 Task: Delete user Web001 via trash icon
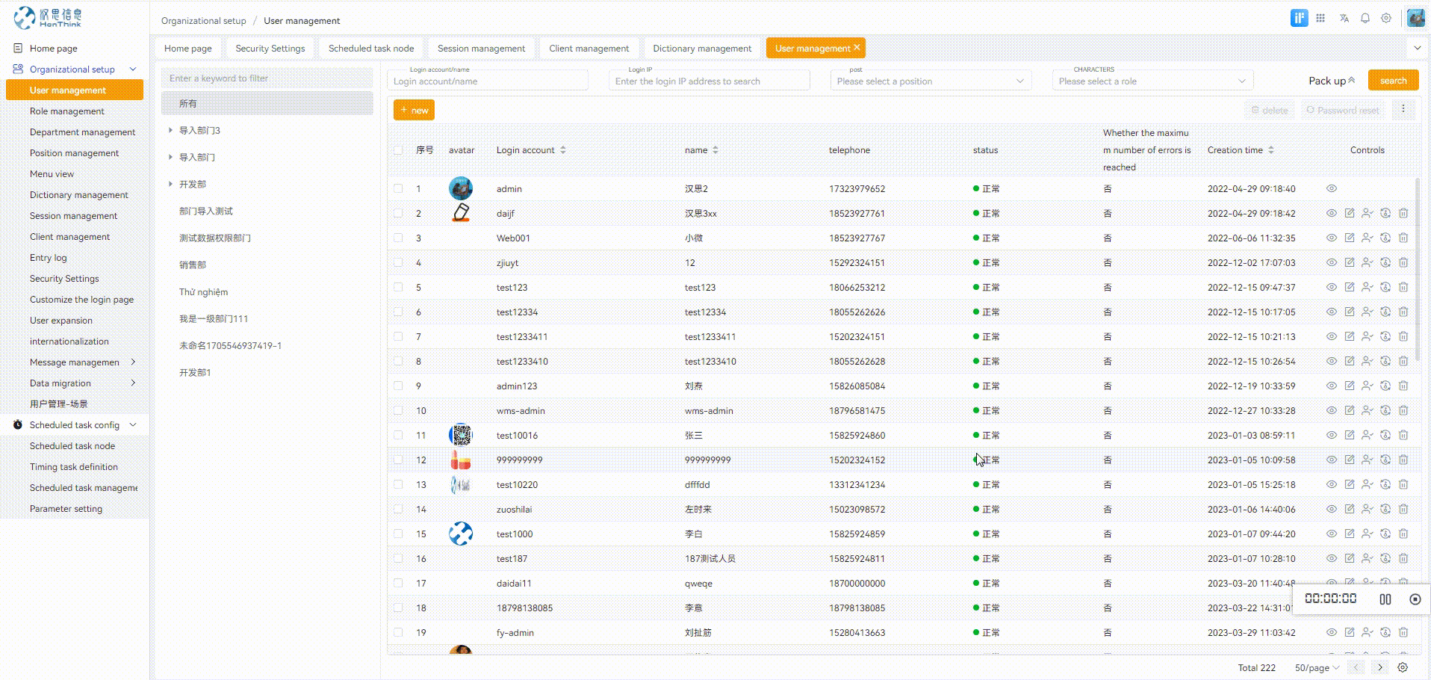(1403, 238)
